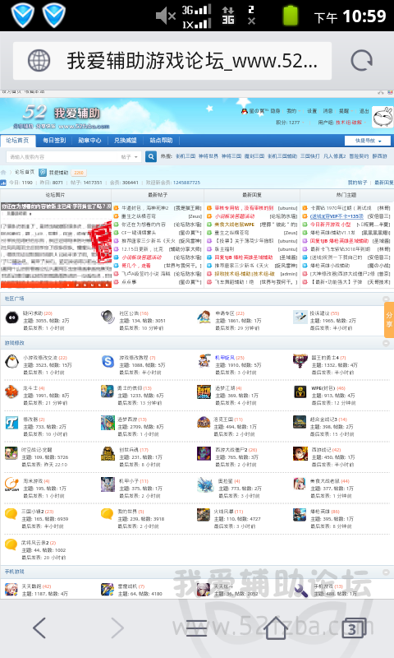The image size is (394, 658).
Task: Open 雷霆战机 board icon
Action: click(108, 589)
